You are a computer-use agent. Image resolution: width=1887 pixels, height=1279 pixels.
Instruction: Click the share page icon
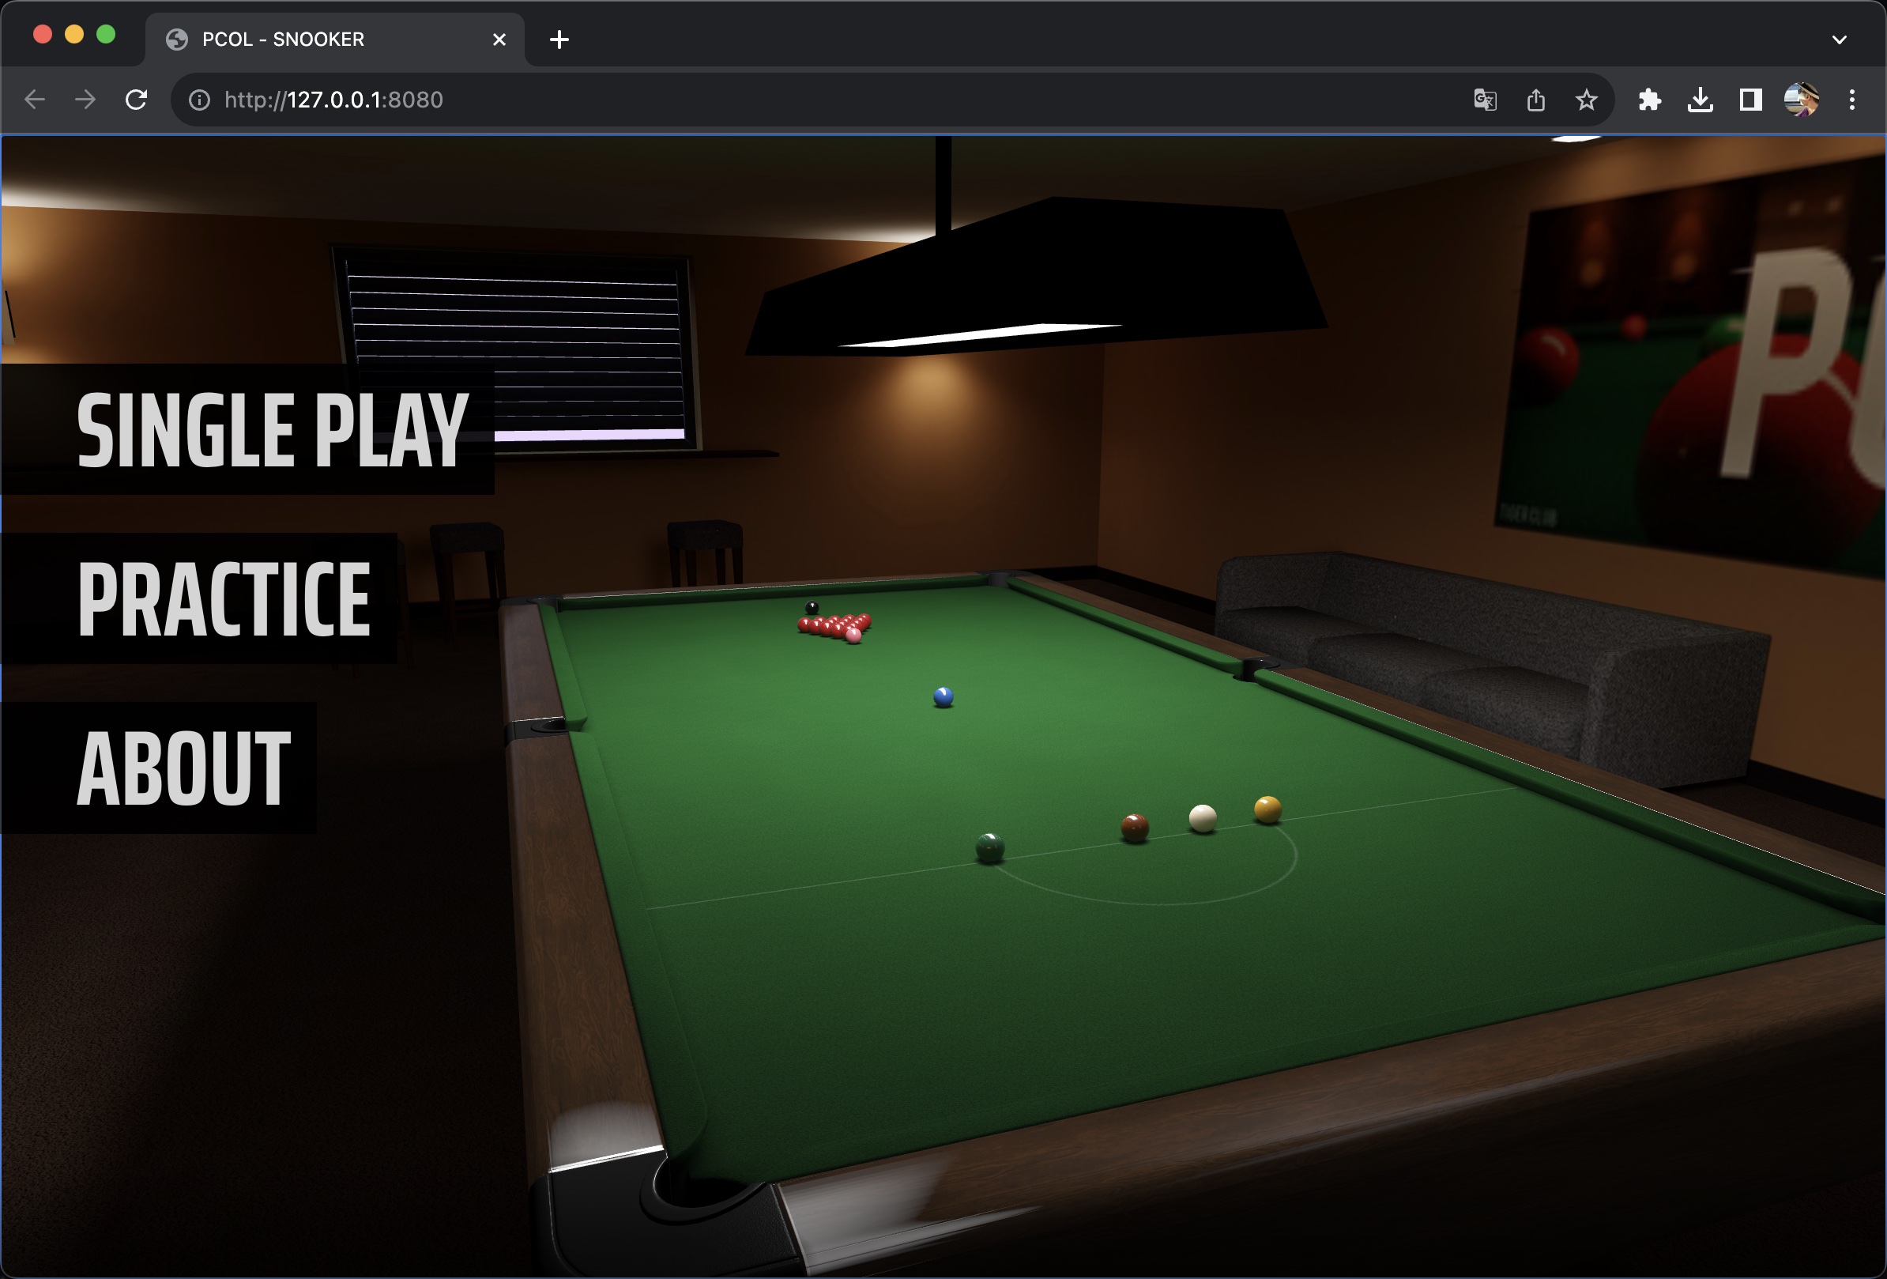coord(1535,100)
